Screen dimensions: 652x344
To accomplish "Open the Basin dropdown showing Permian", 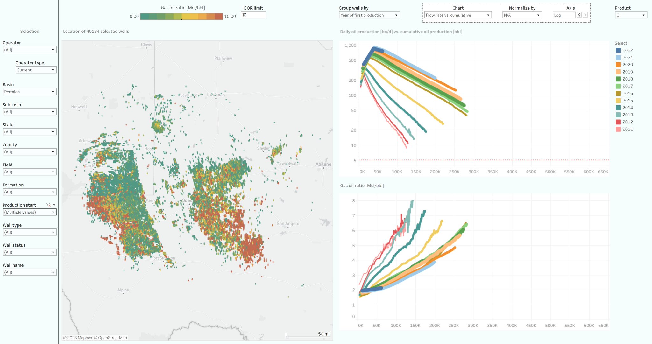I will [30, 92].
